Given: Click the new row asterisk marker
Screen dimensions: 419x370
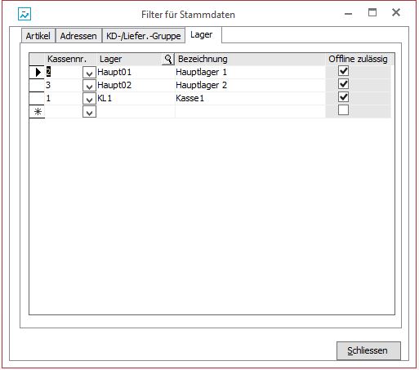Looking at the screenshot, I should [x=37, y=112].
